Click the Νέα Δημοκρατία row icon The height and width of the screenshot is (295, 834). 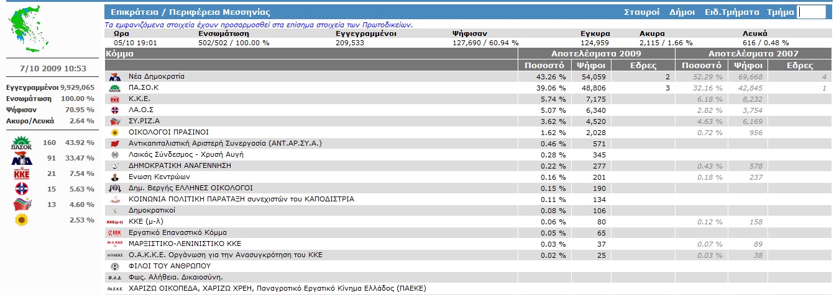[x=114, y=77]
